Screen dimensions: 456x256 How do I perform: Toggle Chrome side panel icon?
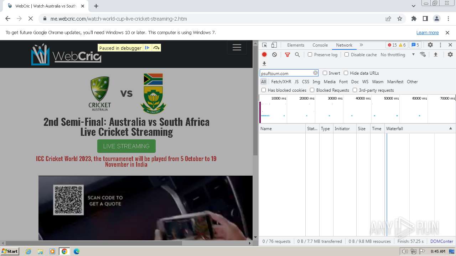[x=425, y=19]
